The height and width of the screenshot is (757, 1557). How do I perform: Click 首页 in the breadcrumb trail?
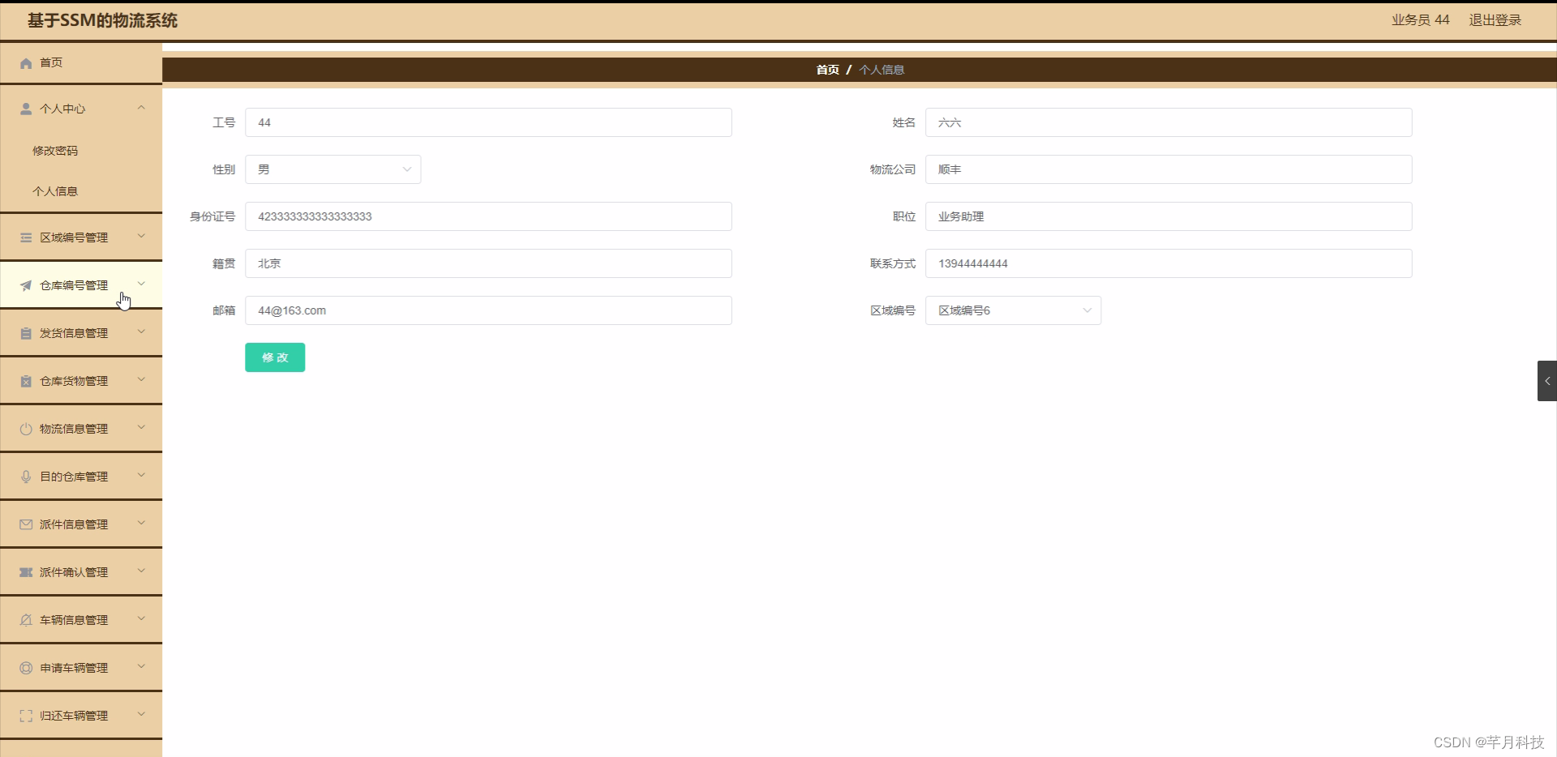[x=827, y=70]
